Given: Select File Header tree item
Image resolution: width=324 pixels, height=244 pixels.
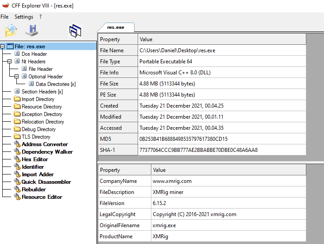Looking at the screenshot, I should tap(41, 69).
